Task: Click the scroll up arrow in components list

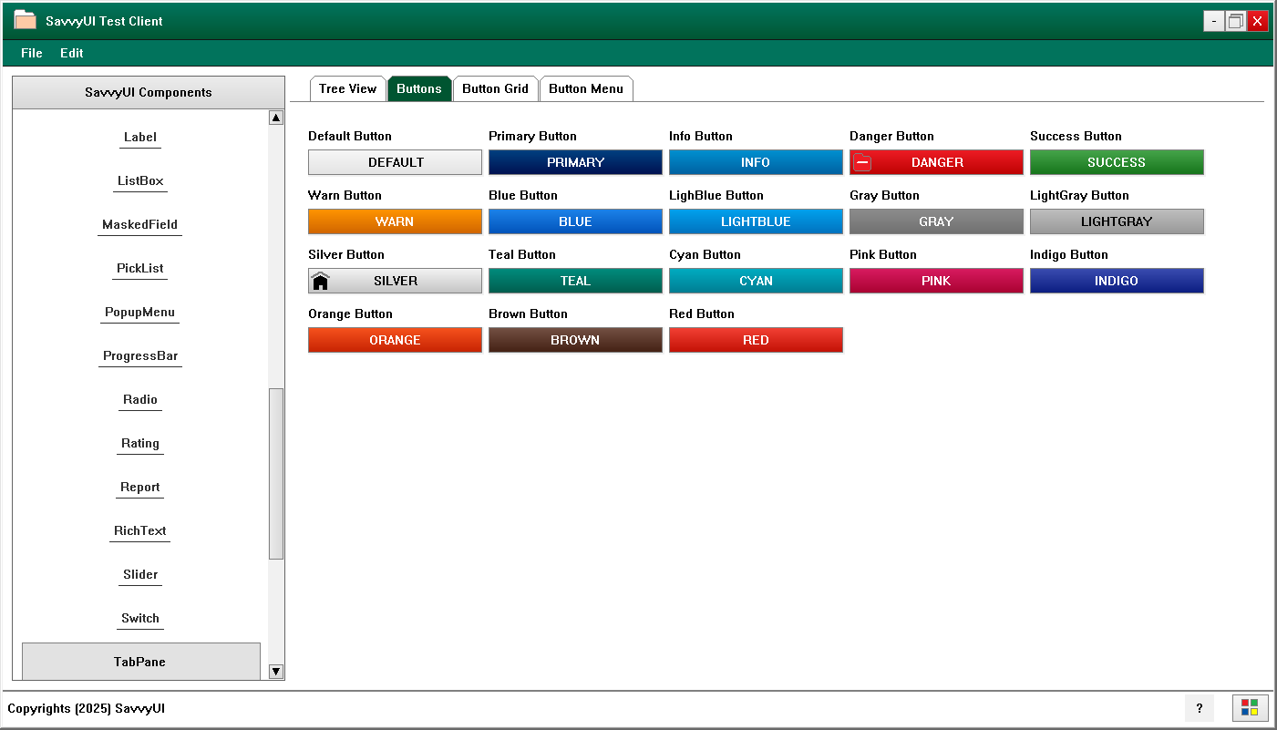Action: point(276,118)
